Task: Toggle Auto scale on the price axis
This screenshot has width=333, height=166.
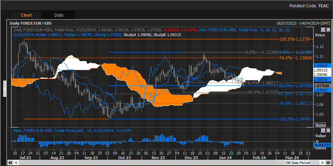Action: point(320,125)
